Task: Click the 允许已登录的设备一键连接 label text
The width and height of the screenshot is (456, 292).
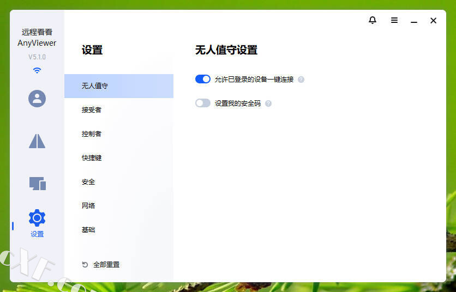Action: click(254, 80)
